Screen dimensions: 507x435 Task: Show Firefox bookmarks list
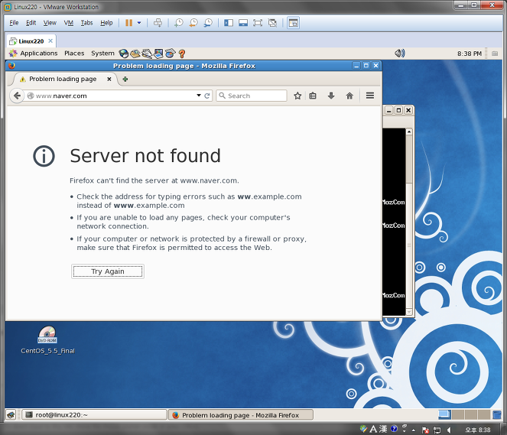[313, 96]
